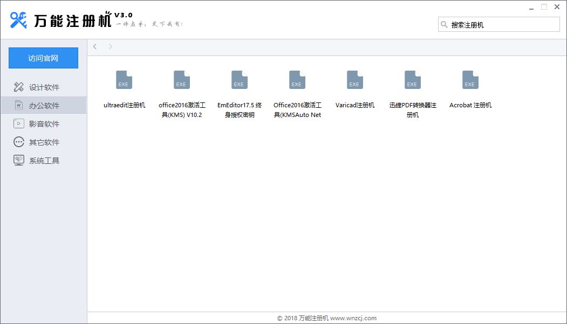Go forward with the right arrow
567x324 pixels.
[110, 46]
